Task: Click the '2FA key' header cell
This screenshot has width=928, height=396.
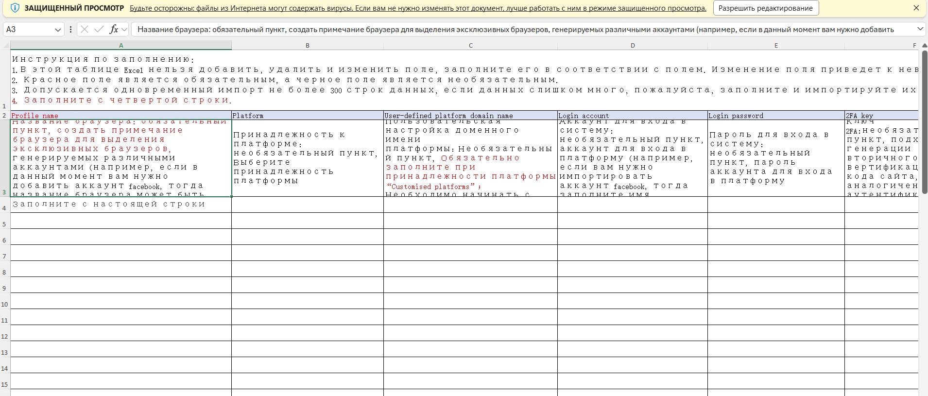Action: tap(881, 116)
